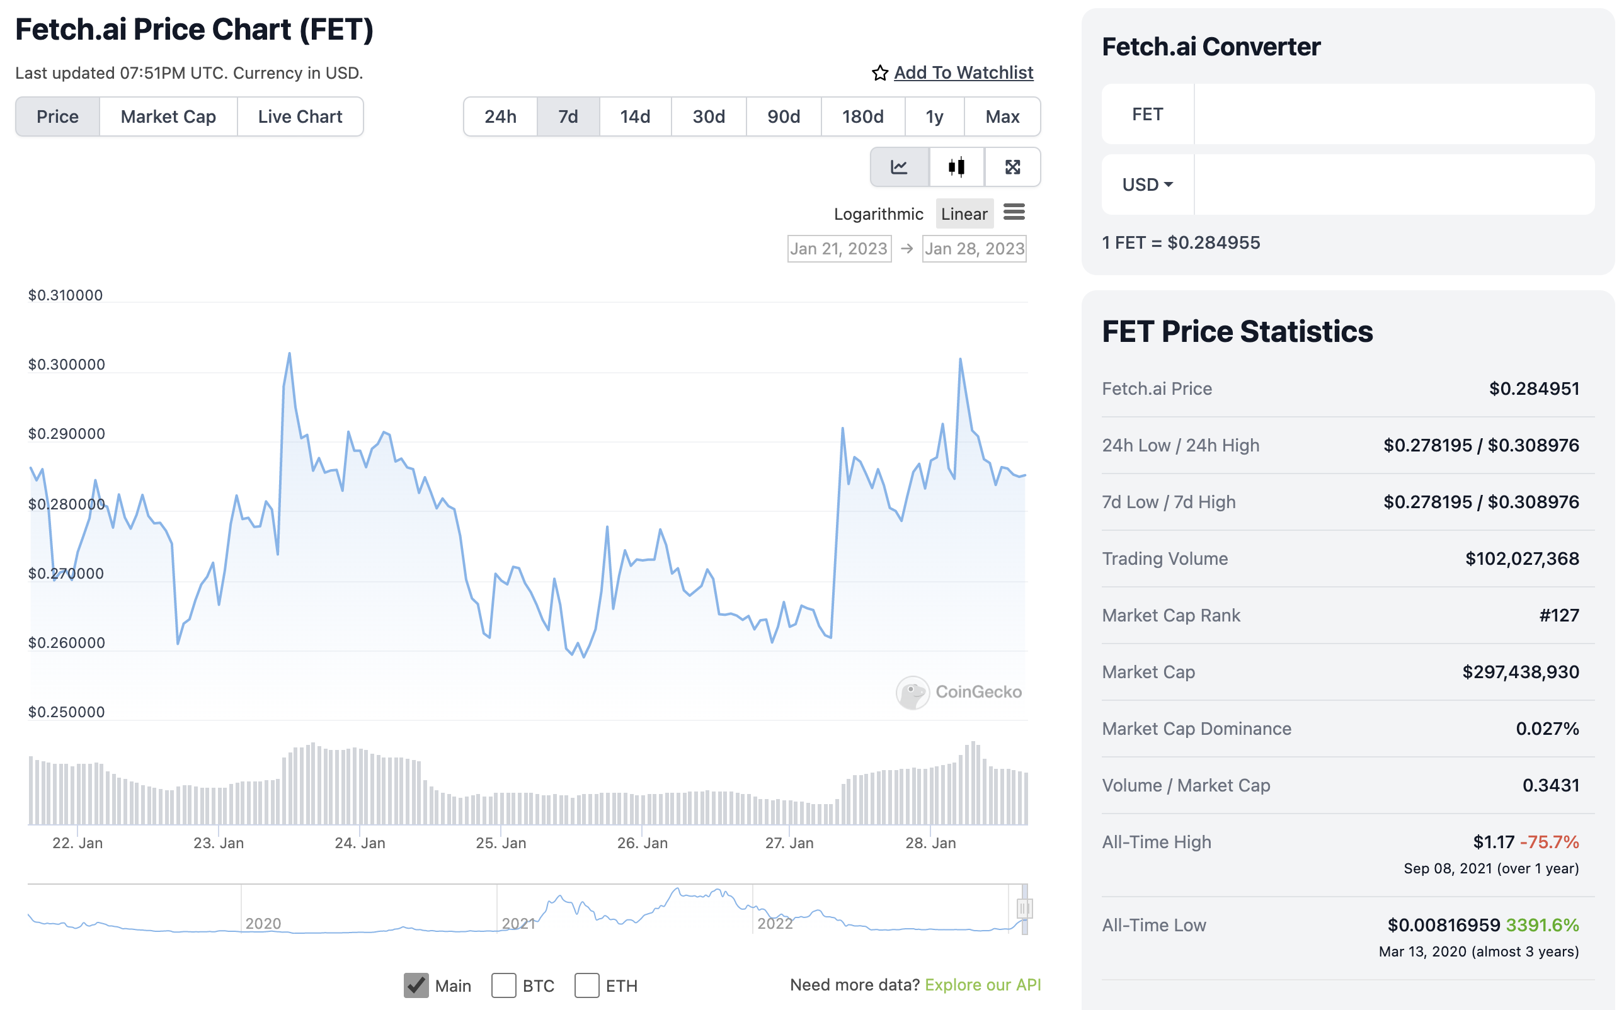Open the Live Chart tab
The width and height of the screenshot is (1624, 1010).
(300, 117)
